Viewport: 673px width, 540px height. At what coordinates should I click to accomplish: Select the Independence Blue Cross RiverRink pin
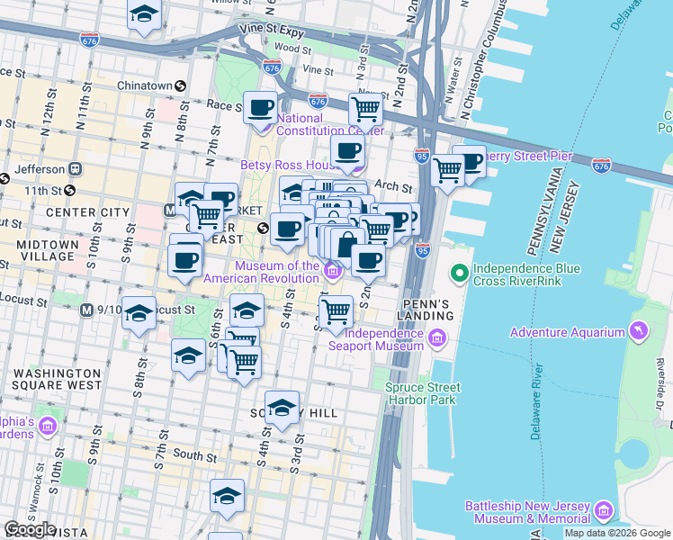[460, 274]
